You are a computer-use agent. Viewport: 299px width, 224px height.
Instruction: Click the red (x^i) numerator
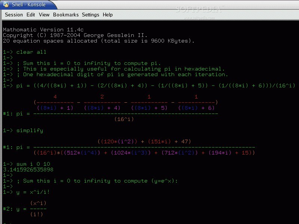pos(38,203)
